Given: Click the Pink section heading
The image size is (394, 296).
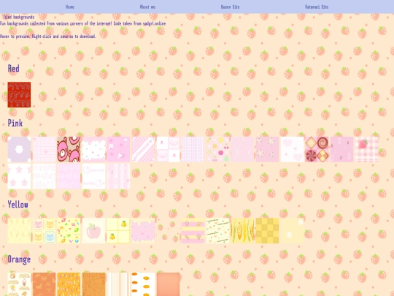Looking at the screenshot, I should coord(15,123).
